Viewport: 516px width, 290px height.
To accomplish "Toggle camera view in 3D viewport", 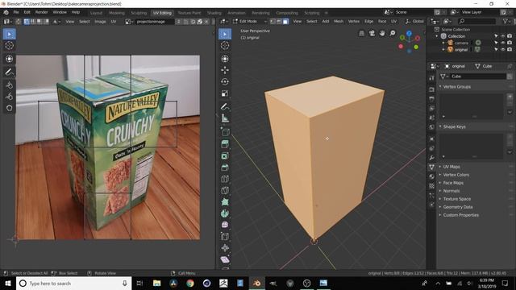I will point(372,33).
